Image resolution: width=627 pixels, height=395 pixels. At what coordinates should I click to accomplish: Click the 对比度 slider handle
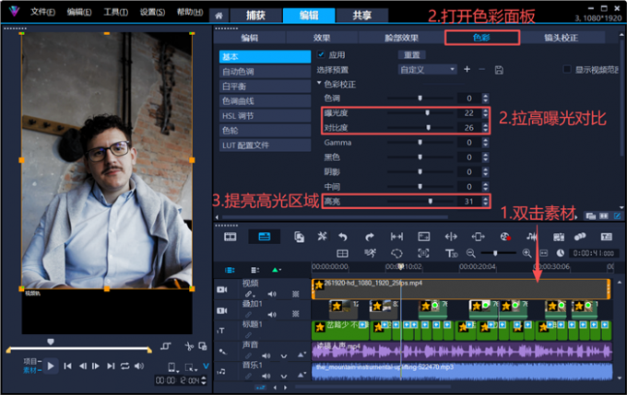428,127
